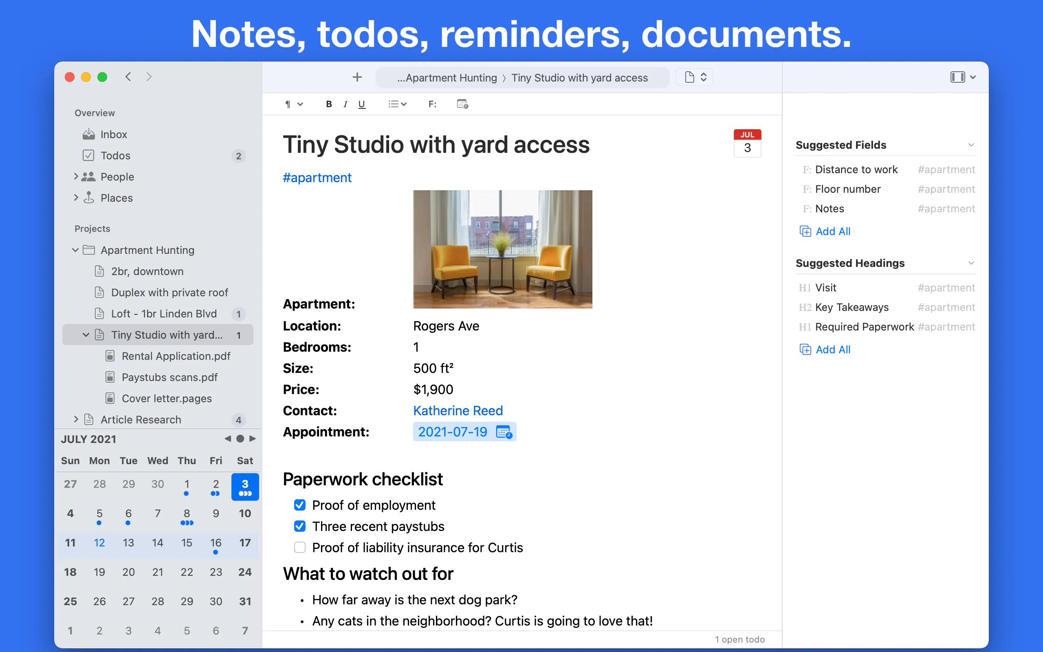Uncheck Three recent paystubs checkbox

point(299,526)
